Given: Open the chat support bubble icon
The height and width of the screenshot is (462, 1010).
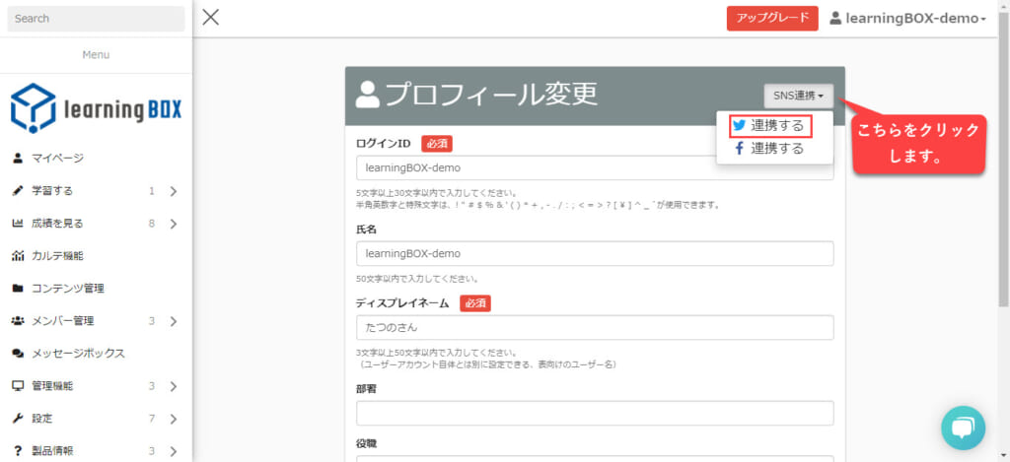Looking at the screenshot, I should click(x=963, y=426).
